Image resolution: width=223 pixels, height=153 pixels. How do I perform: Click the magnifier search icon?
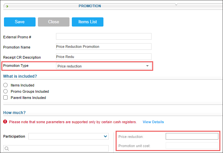(7, 148)
